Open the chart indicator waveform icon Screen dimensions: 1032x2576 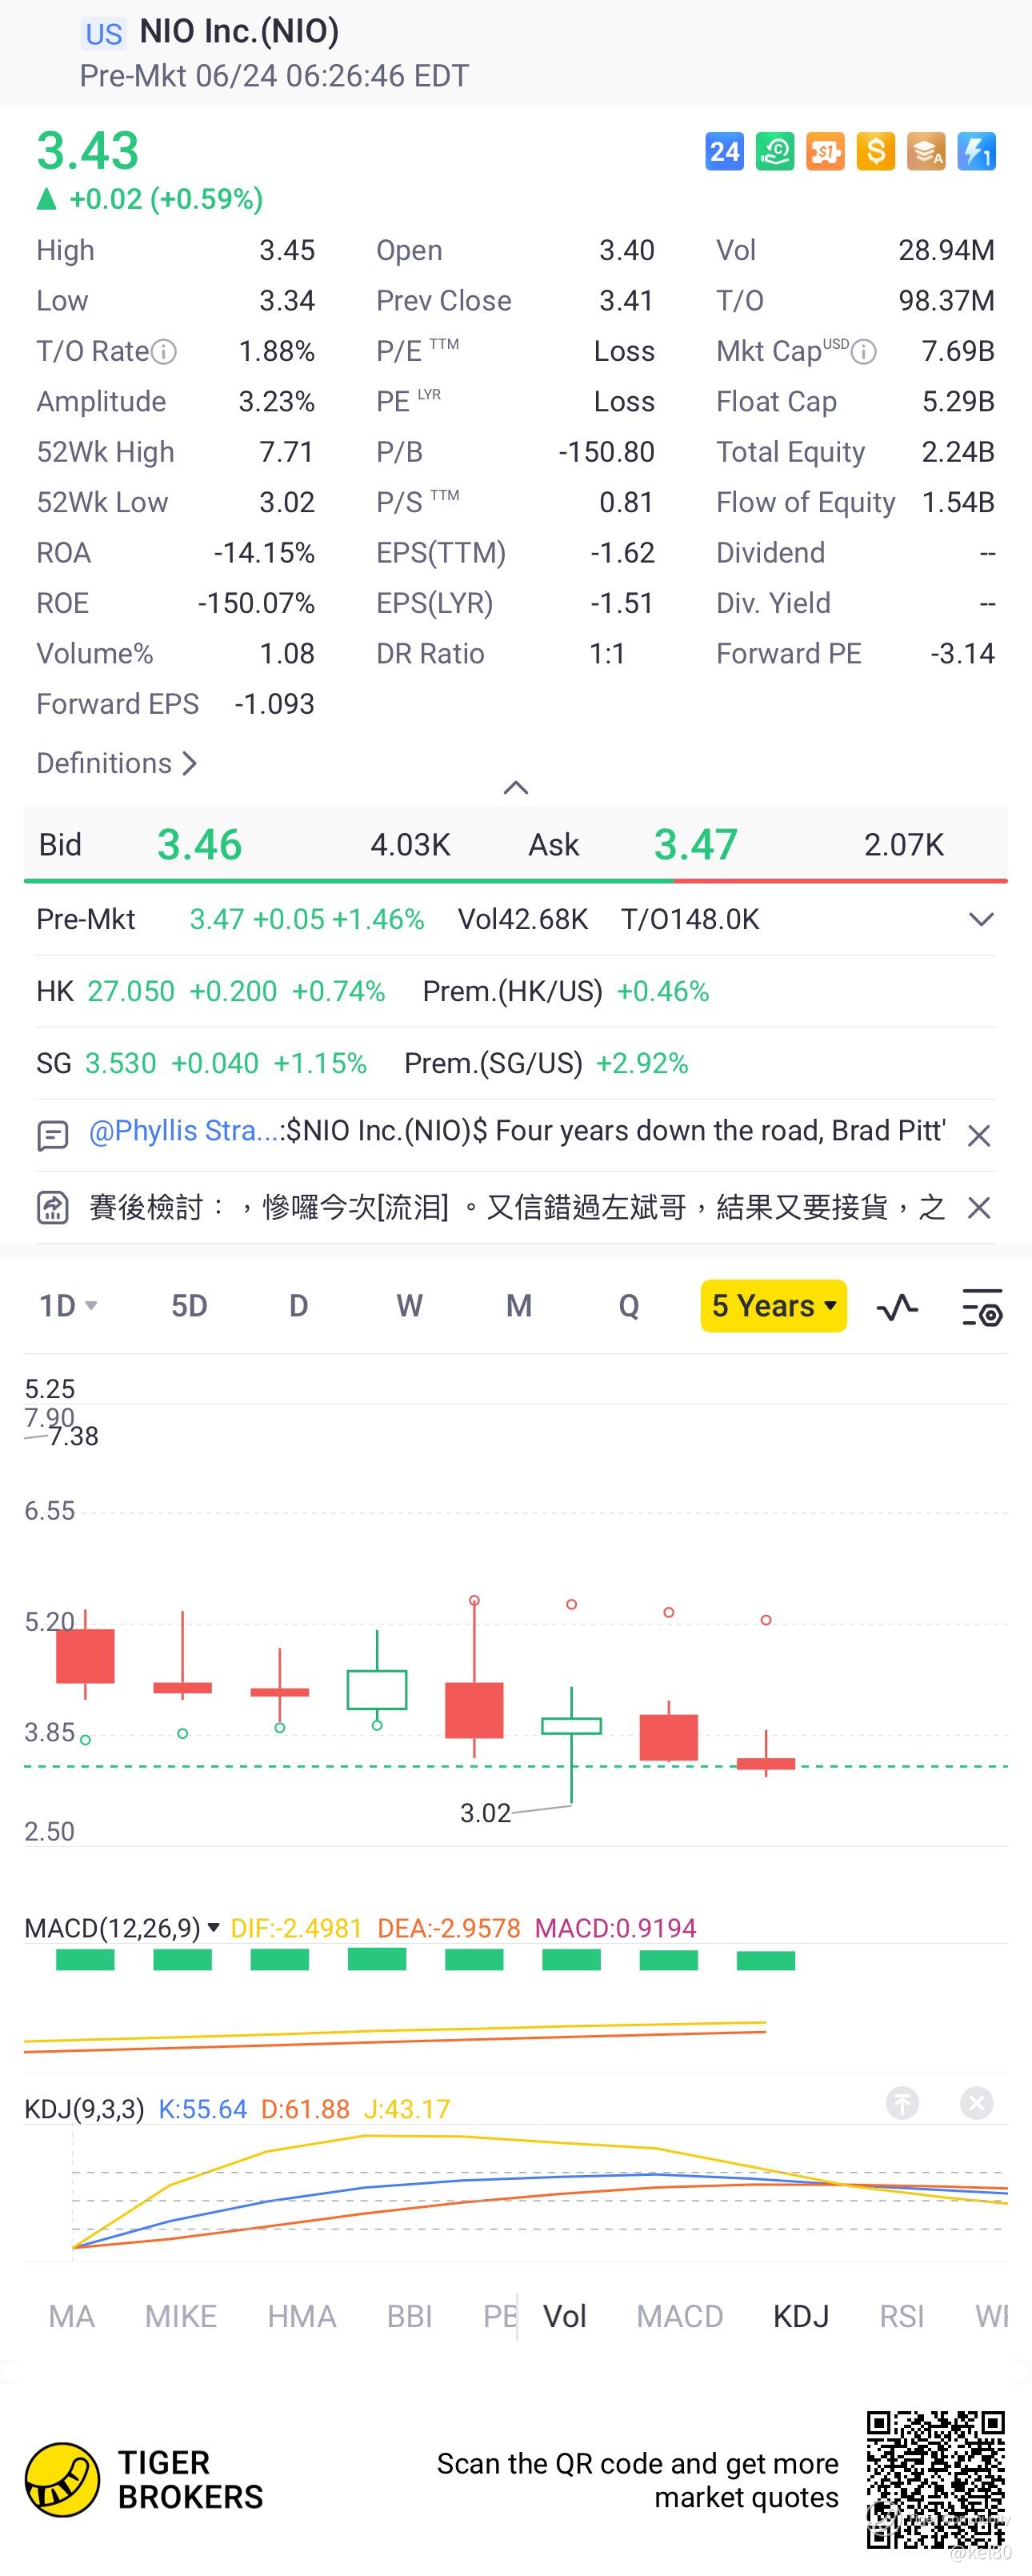coord(897,1306)
